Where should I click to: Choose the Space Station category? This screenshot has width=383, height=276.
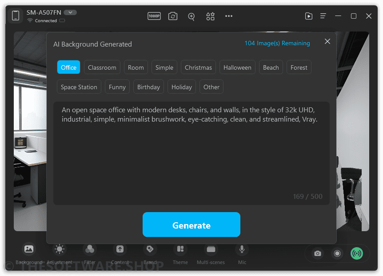pyautogui.click(x=79, y=87)
